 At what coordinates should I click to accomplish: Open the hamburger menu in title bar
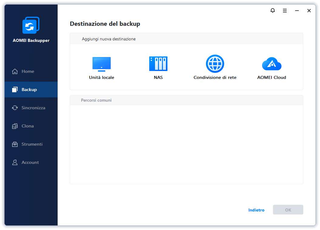[285, 11]
